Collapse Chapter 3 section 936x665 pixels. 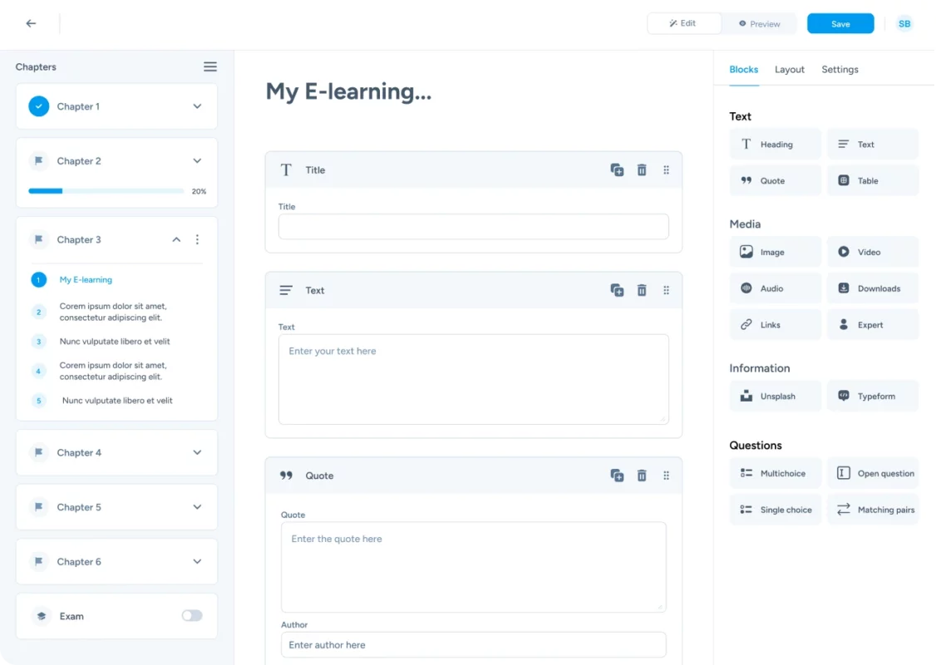[x=176, y=239]
